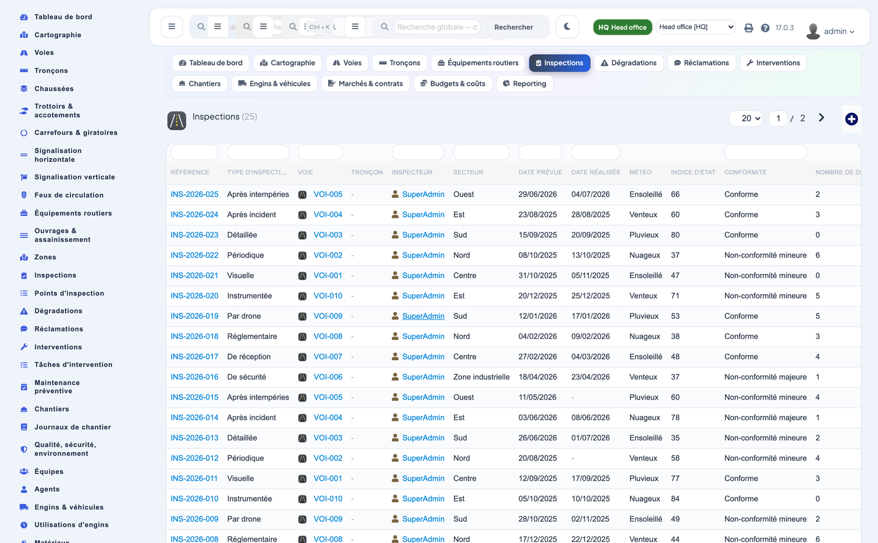
Task: Select the Reporting tab
Action: click(x=524, y=83)
